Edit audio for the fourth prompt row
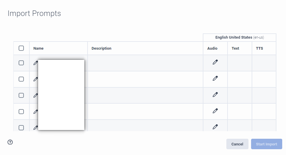This screenshot has width=286, height=155. click(215, 111)
